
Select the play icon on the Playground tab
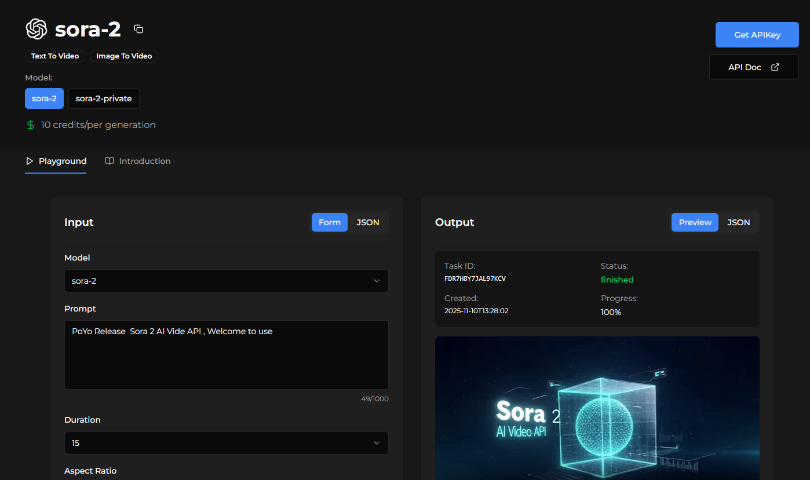(x=29, y=160)
